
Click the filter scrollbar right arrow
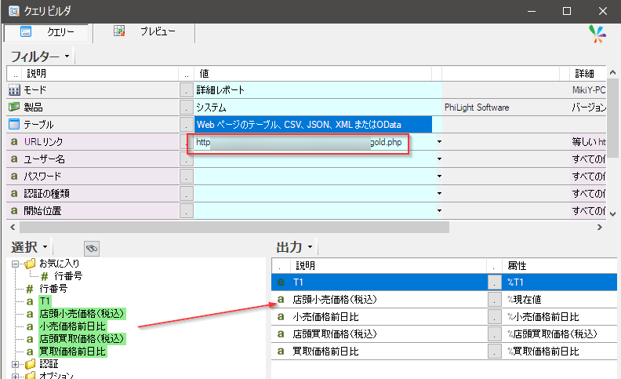(600, 227)
